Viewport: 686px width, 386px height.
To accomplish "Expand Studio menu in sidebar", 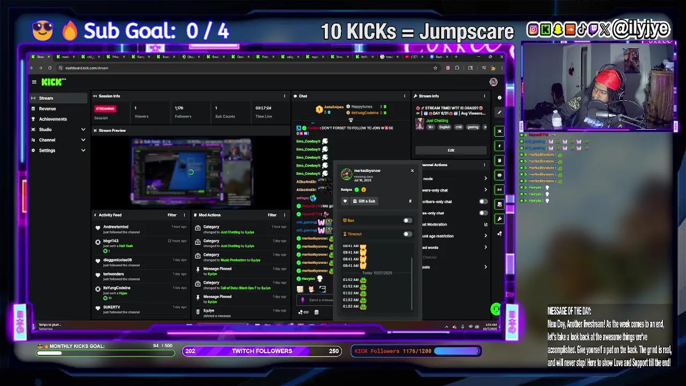I will click(83, 129).
